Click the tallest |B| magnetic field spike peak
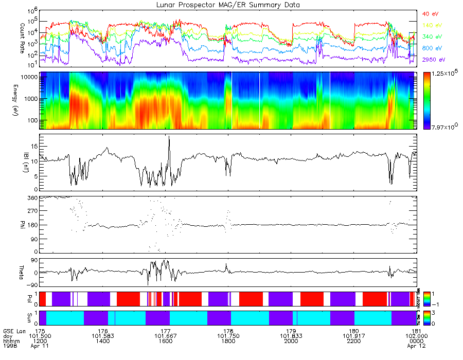The image size is (463, 360). (169, 137)
